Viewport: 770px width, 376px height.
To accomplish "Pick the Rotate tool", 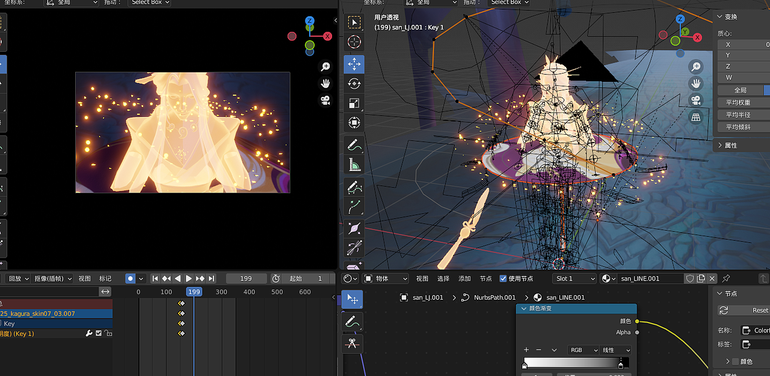I will 354,84.
